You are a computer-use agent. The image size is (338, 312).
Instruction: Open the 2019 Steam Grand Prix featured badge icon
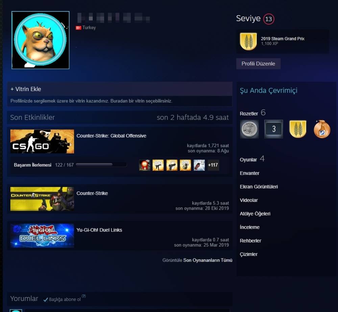tap(248, 41)
